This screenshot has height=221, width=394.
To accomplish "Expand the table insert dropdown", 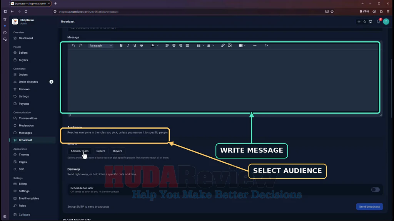I will pyautogui.click(x=244, y=45).
